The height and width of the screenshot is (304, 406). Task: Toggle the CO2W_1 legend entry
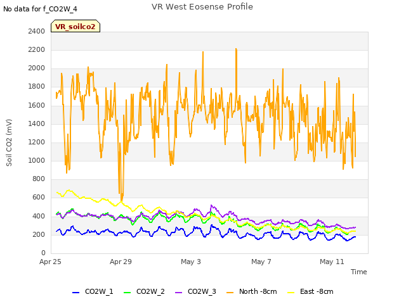(93, 291)
